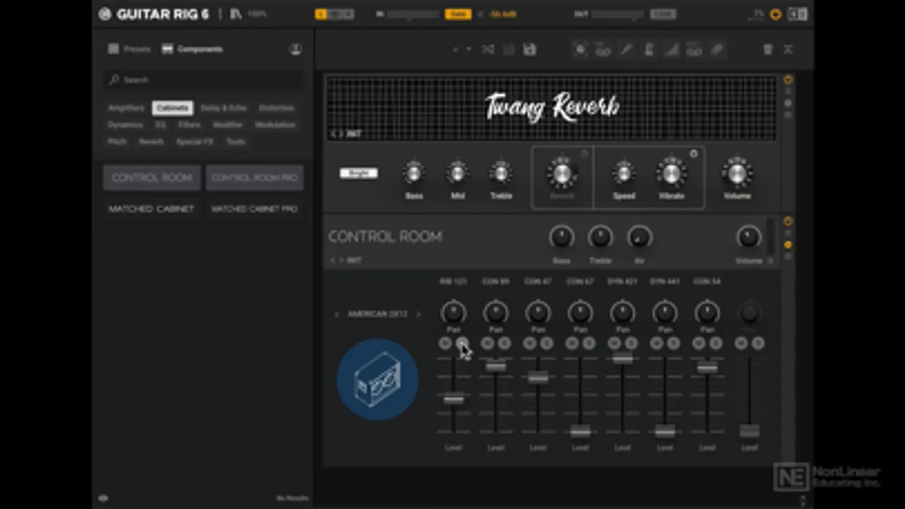Click the RIB 121 level fader
This screenshot has width=905, height=509.
pos(453,399)
